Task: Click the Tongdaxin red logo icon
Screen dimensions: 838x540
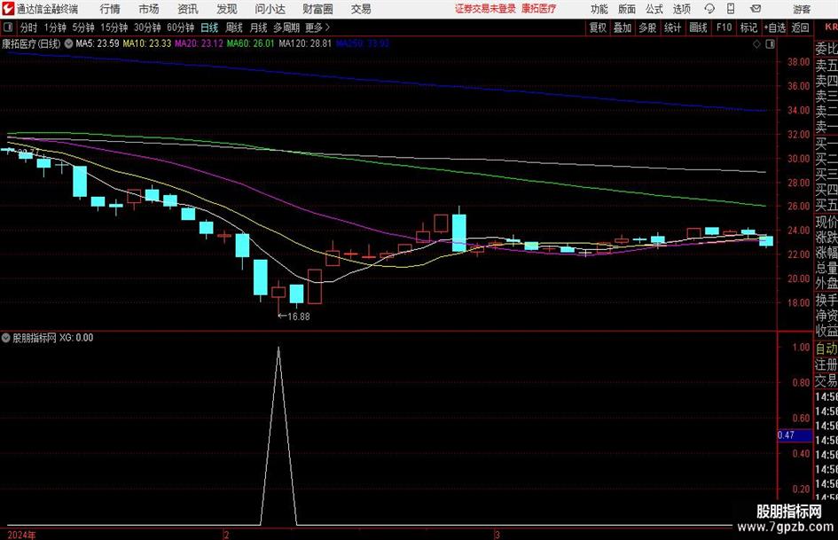Action: 8,9
